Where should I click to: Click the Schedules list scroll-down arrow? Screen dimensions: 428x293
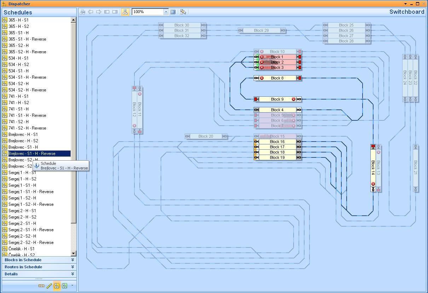pyautogui.click(x=74, y=253)
